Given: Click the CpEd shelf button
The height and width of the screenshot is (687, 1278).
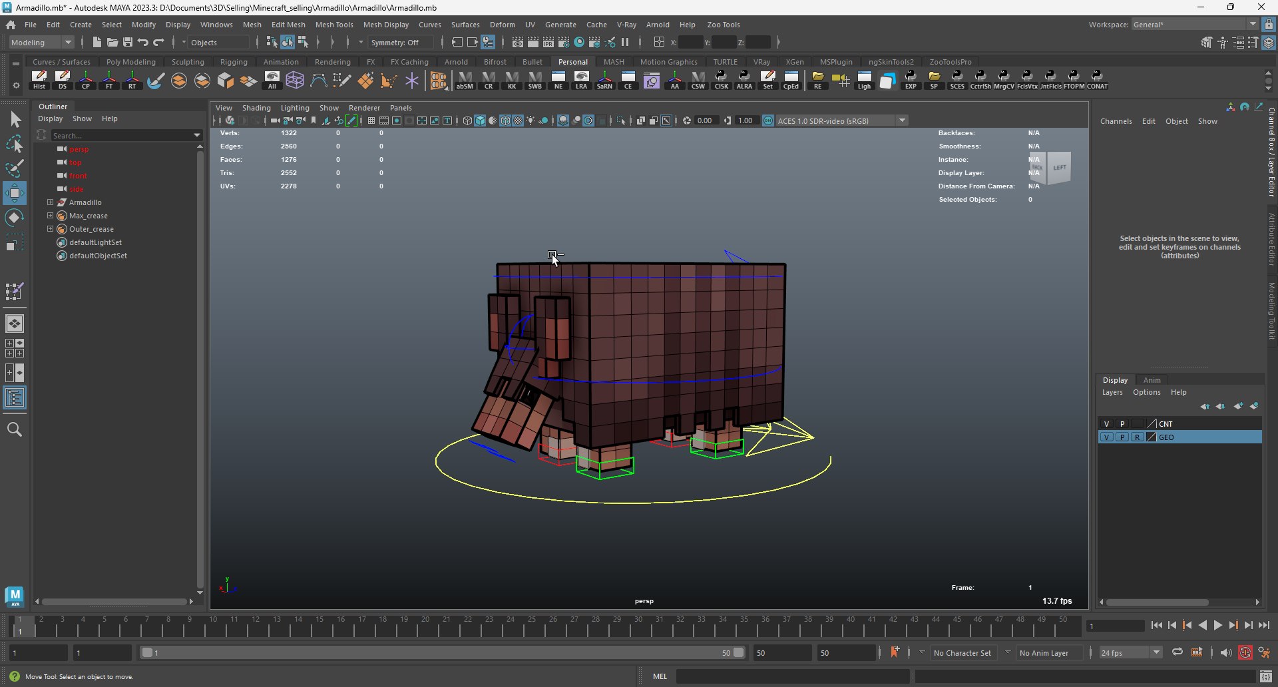Looking at the screenshot, I should [791, 80].
